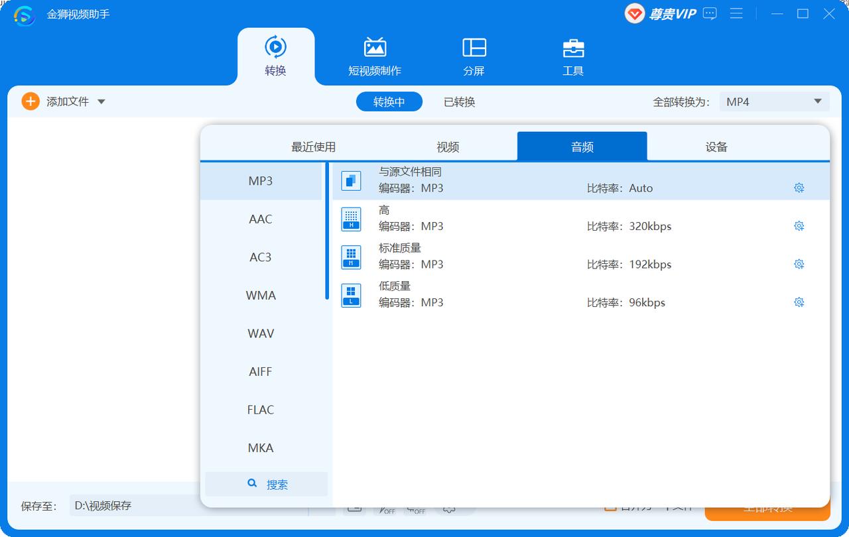The image size is (849, 537).
Task: Switch to the 已转换 view
Action: pyautogui.click(x=458, y=101)
